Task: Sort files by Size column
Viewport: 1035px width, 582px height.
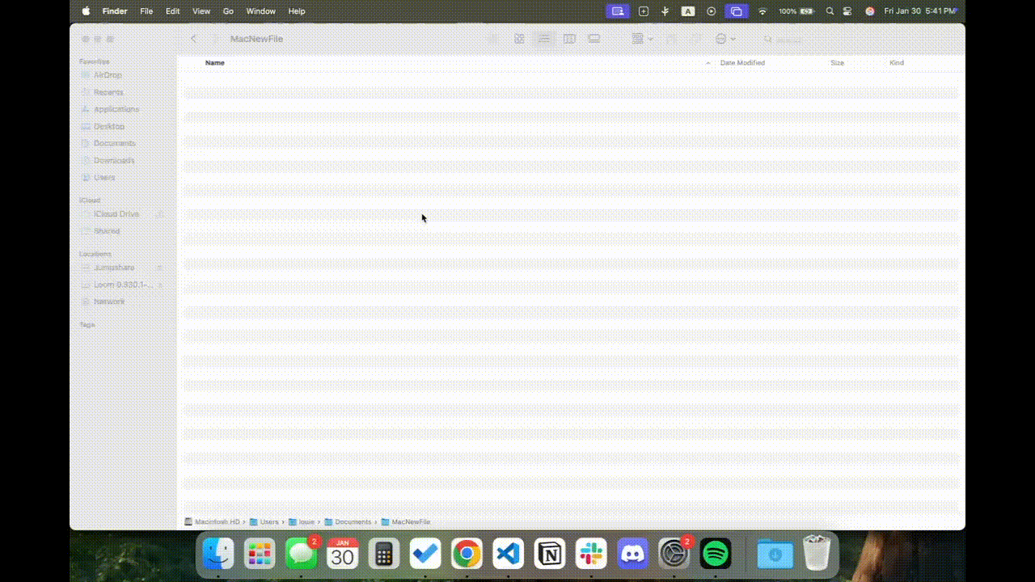Action: 837,62
